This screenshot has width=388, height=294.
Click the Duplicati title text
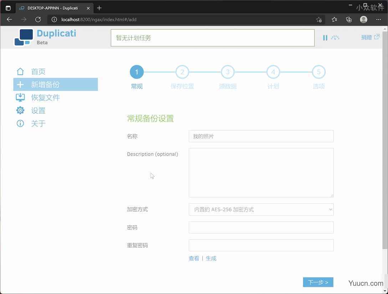56,33
